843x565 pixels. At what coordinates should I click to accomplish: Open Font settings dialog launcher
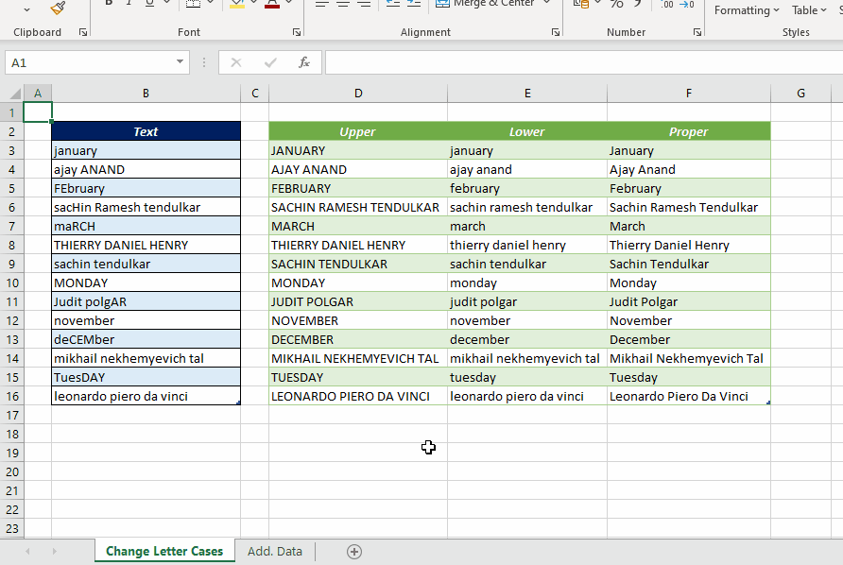(x=296, y=32)
